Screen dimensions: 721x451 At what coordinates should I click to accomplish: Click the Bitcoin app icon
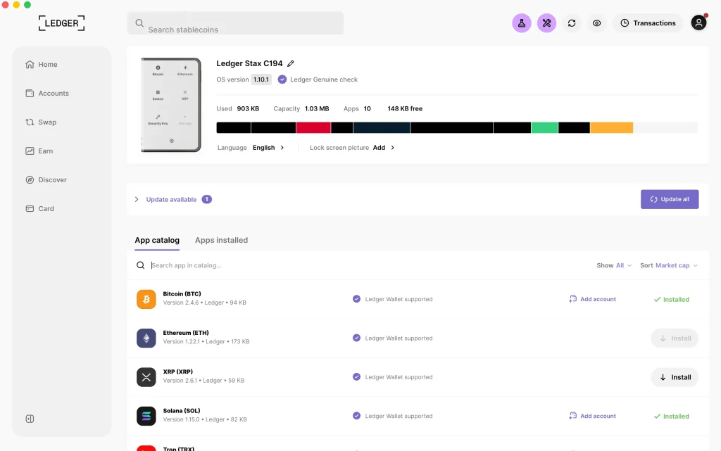click(146, 300)
